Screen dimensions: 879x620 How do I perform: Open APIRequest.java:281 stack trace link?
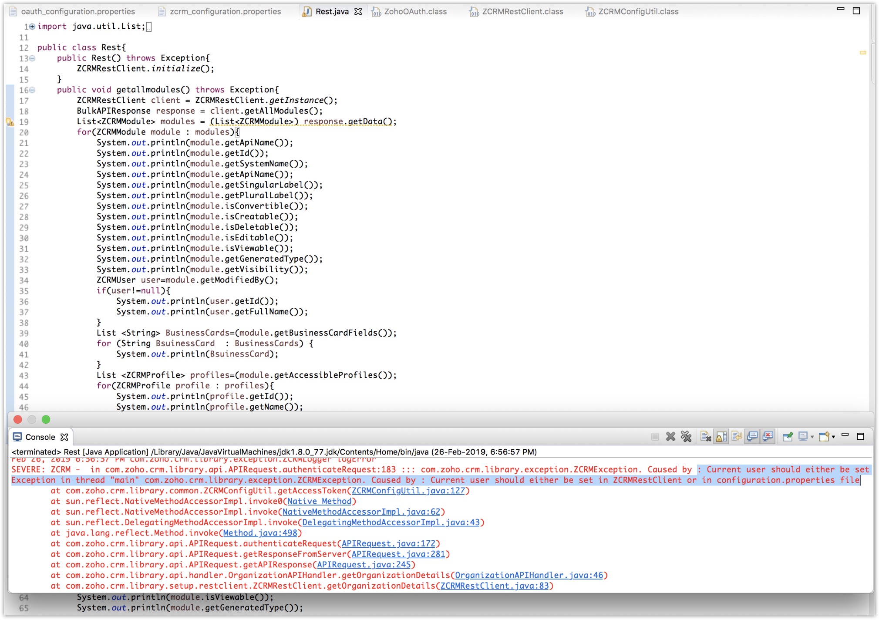coord(398,554)
